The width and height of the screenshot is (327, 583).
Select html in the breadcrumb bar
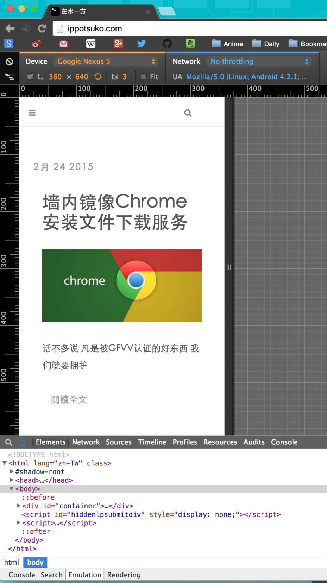coord(12,562)
